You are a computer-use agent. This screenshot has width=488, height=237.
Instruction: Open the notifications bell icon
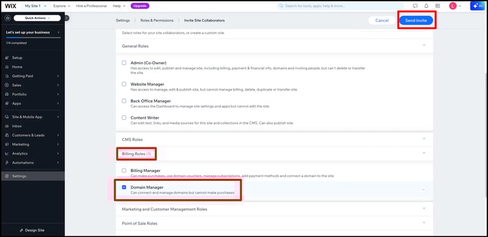click(x=426, y=6)
